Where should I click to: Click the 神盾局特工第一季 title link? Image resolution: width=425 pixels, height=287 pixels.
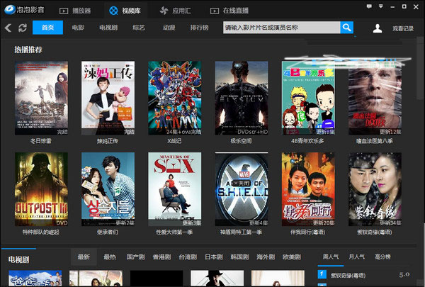pyautogui.click(x=241, y=232)
